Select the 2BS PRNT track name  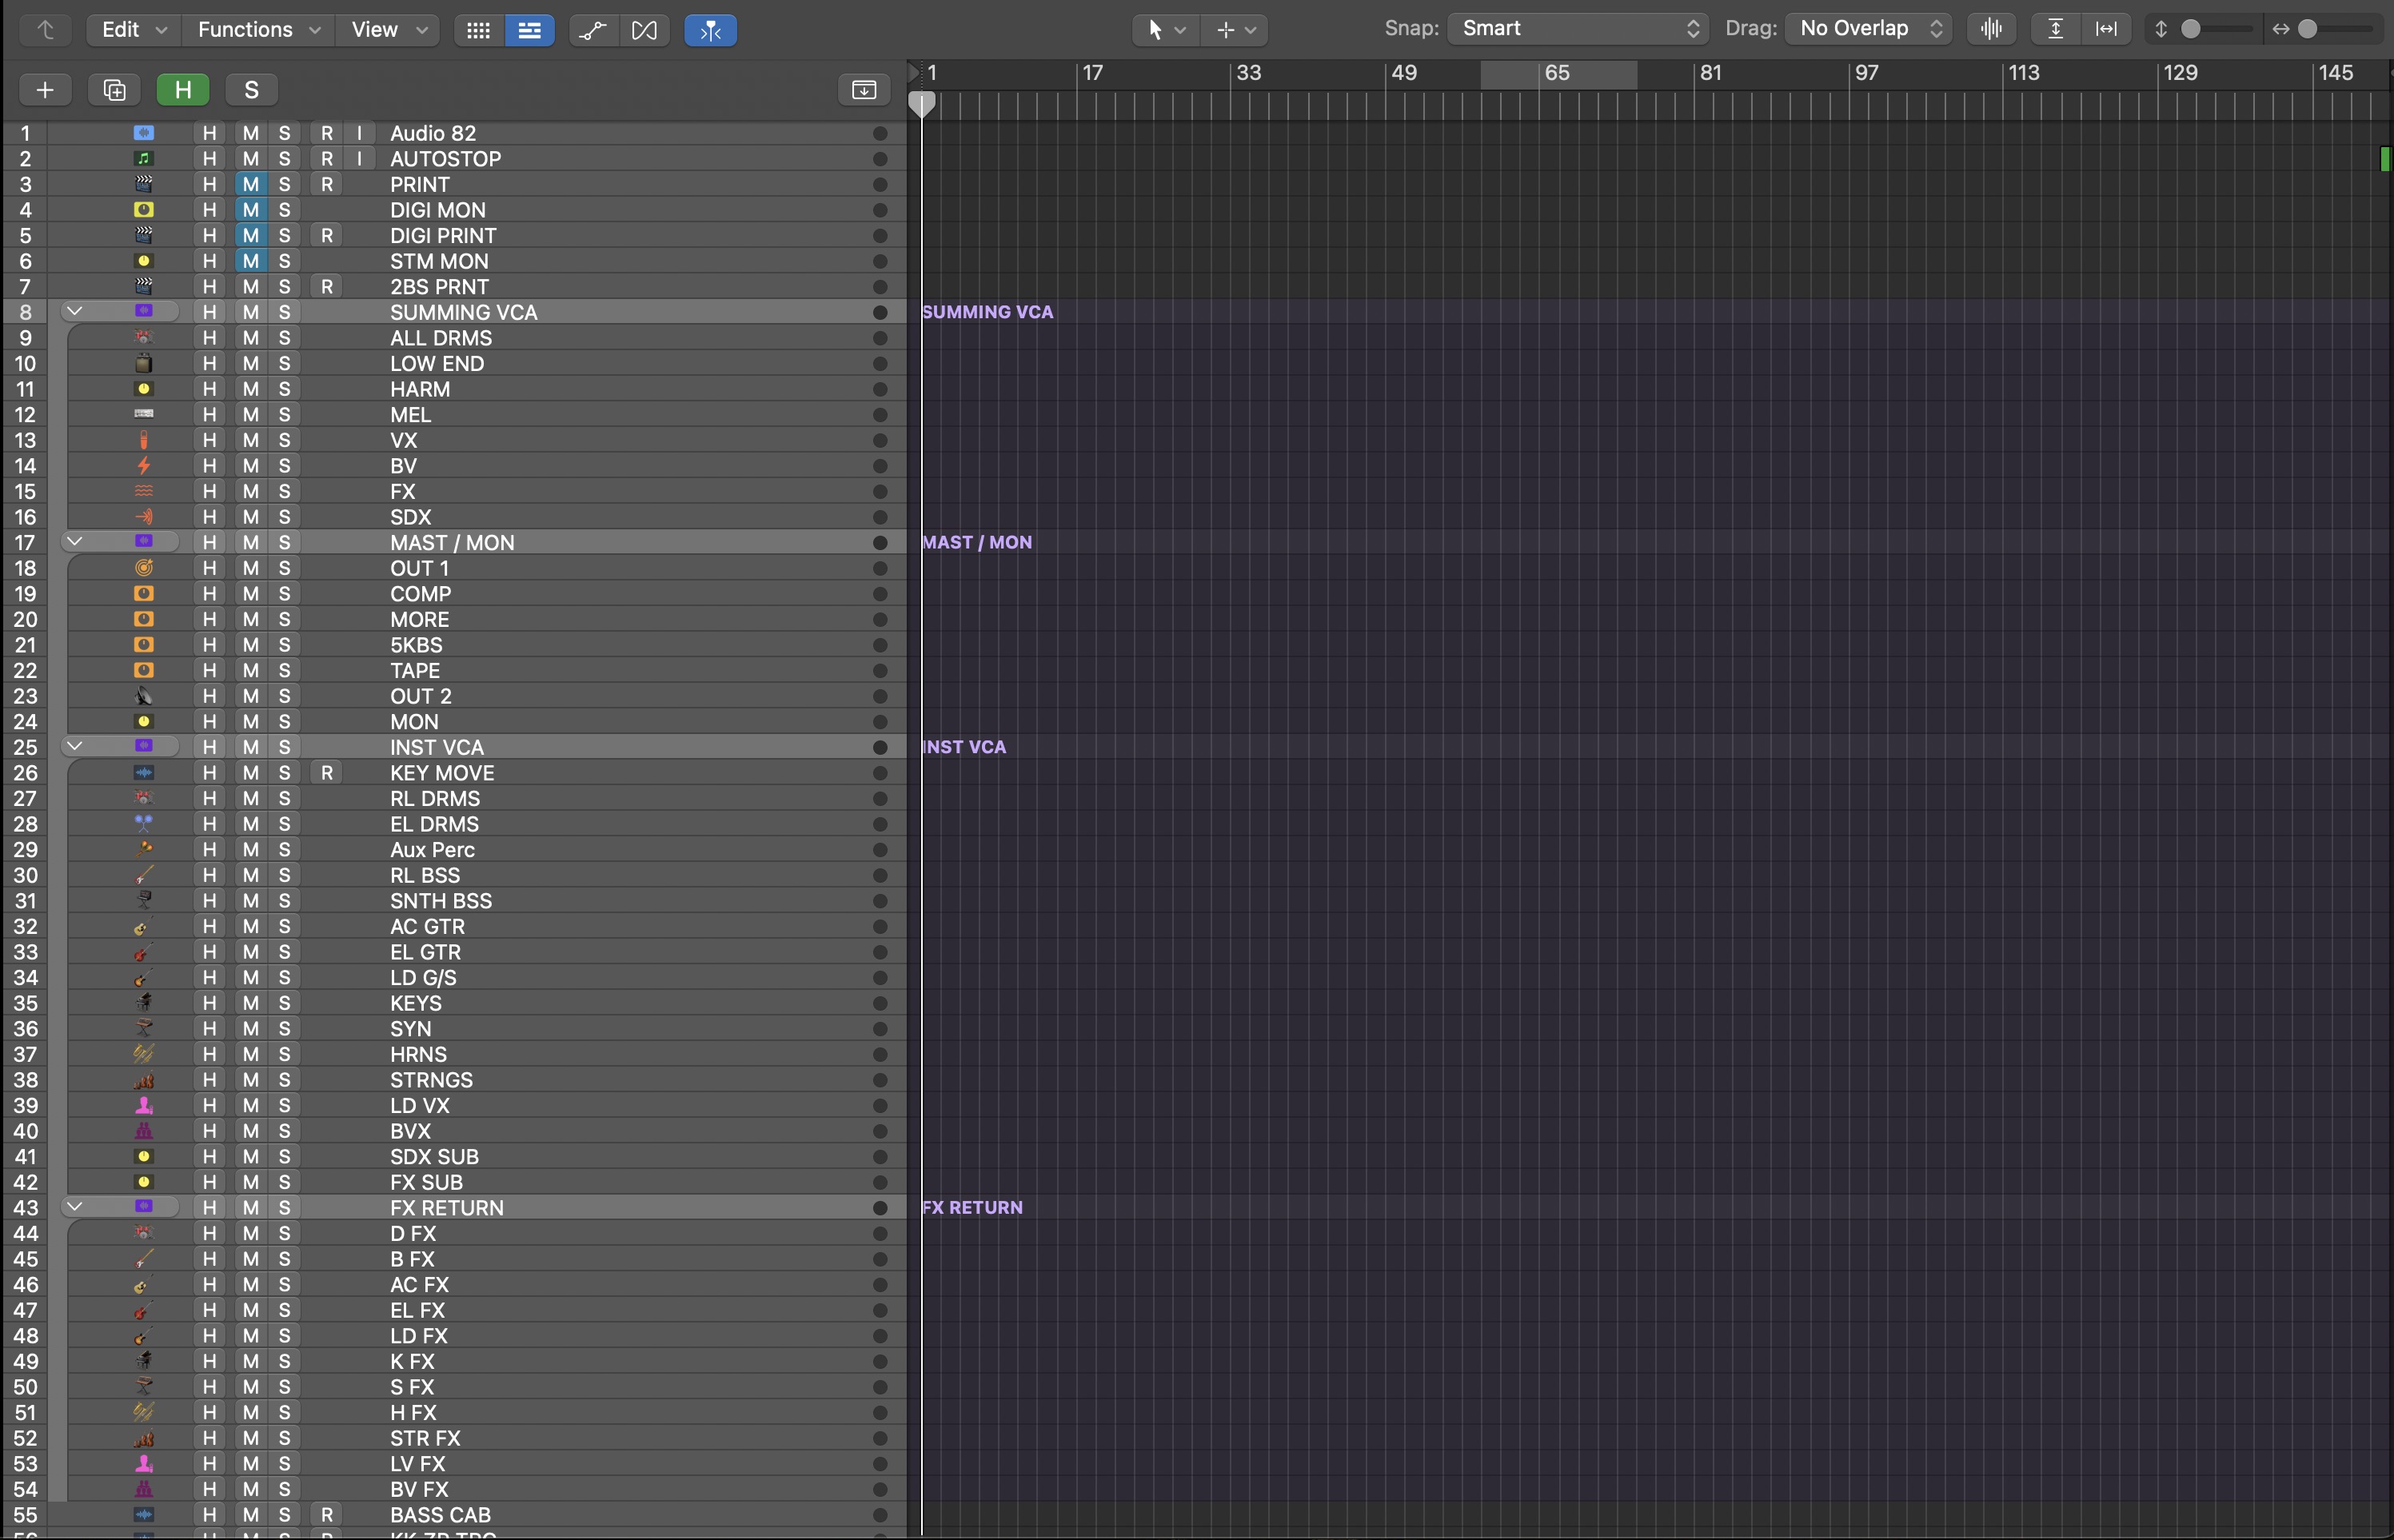(439, 287)
